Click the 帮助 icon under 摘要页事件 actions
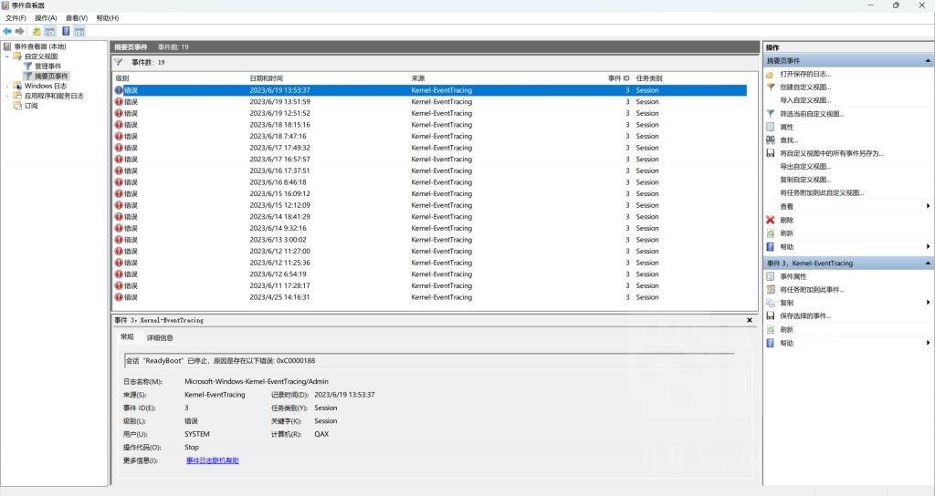 770,246
